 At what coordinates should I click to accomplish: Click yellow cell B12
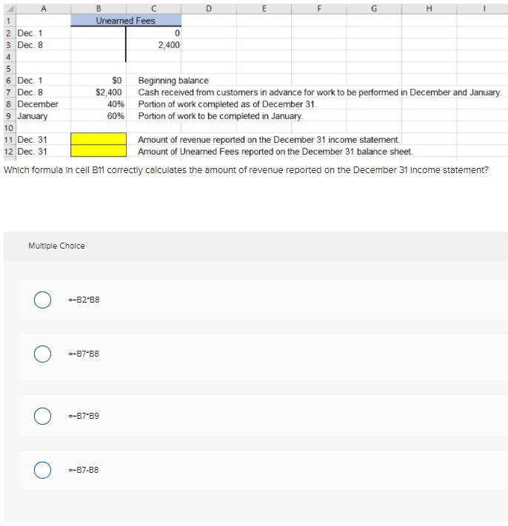click(x=98, y=151)
